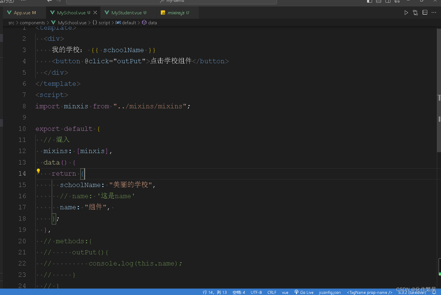Image resolution: width=441 pixels, height=295 pixels.
Task: Click the "../mixins/mixins" import path
Action: point(150,106)
